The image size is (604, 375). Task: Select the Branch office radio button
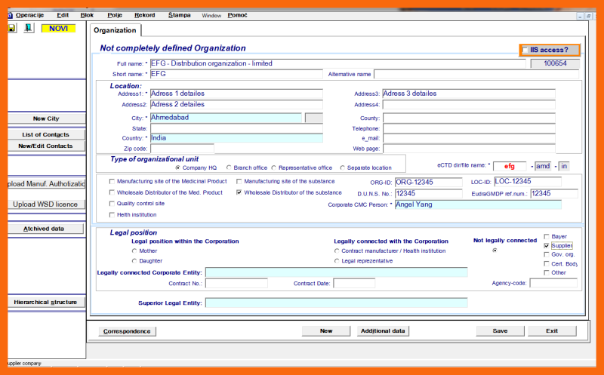228,168
